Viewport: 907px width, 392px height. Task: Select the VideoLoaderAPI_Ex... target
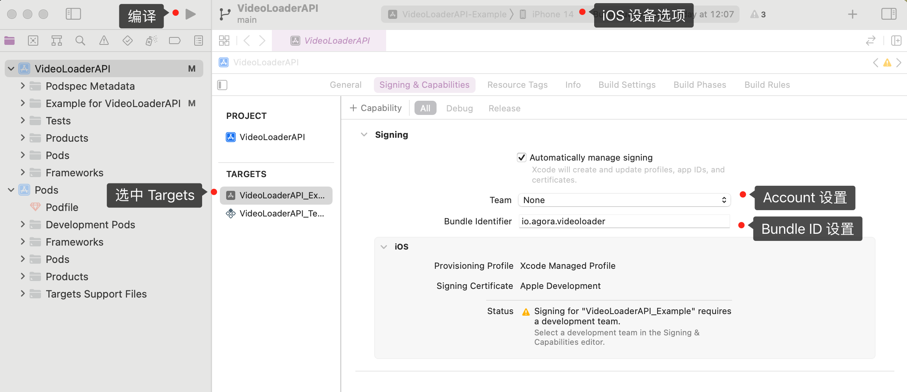coord(276,196)
